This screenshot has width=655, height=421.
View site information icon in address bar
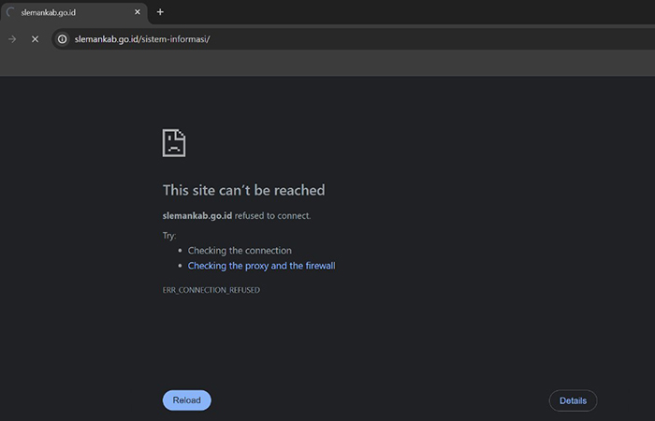(62, 39)
